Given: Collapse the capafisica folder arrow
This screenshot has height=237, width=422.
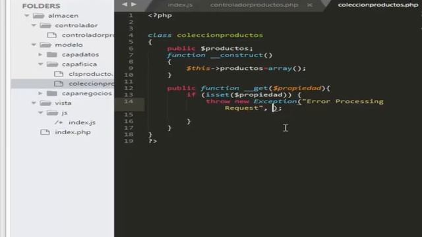Looking at the screenshot, I should [x=41, y=65].
